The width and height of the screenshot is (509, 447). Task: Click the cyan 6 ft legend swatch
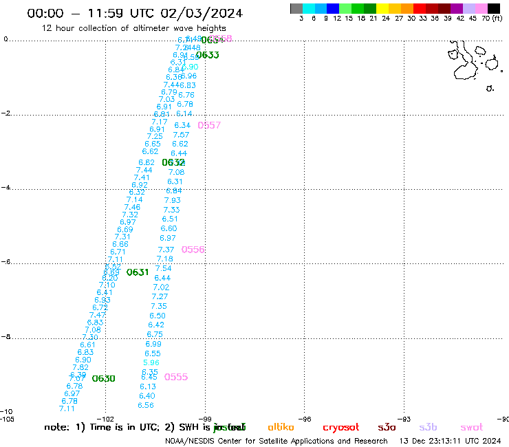coord(309,9)
